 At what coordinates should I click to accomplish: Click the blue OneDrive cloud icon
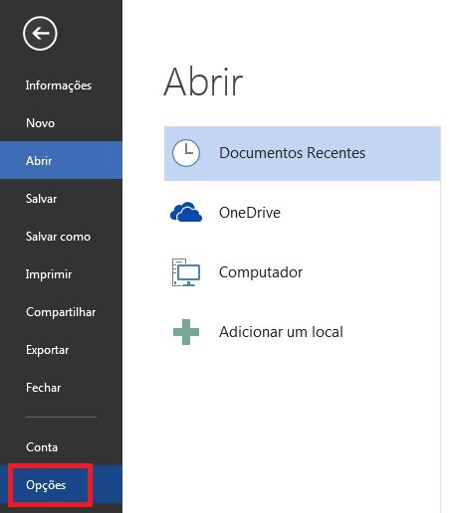pos(186,212)
